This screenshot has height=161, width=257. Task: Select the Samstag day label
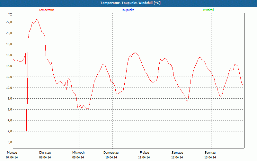177,153
